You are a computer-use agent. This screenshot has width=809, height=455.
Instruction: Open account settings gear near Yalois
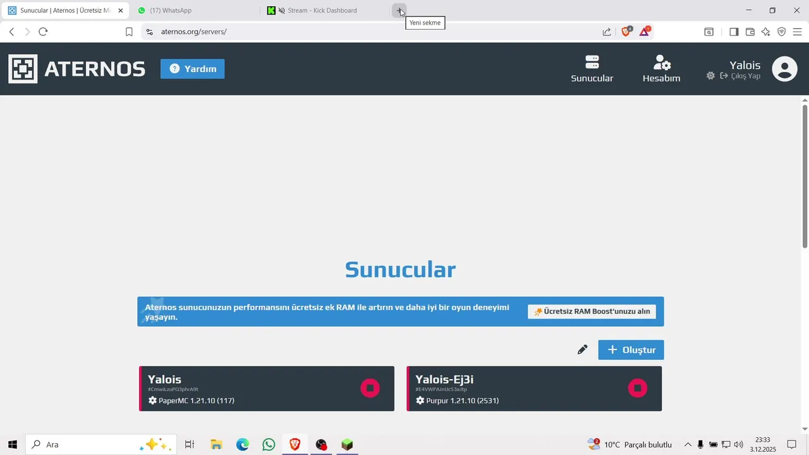coord(710,76)
